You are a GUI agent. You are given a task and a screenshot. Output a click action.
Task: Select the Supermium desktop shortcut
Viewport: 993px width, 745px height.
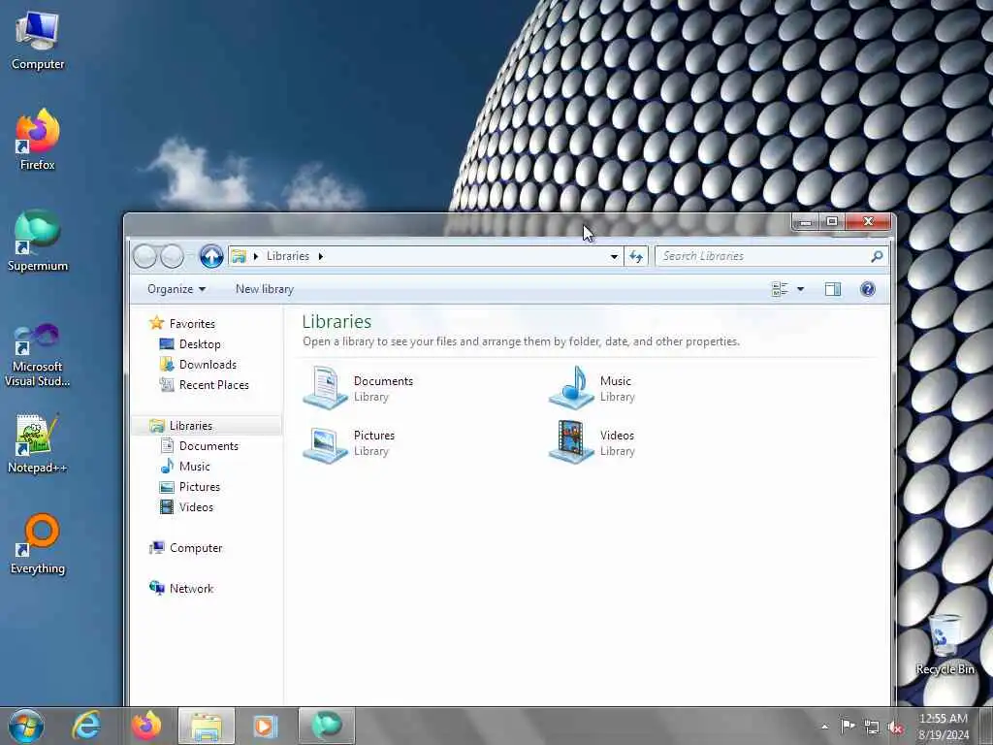38,241
